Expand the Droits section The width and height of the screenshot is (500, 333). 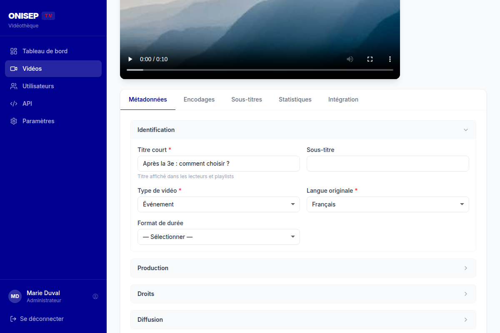(x=303, y=294)
